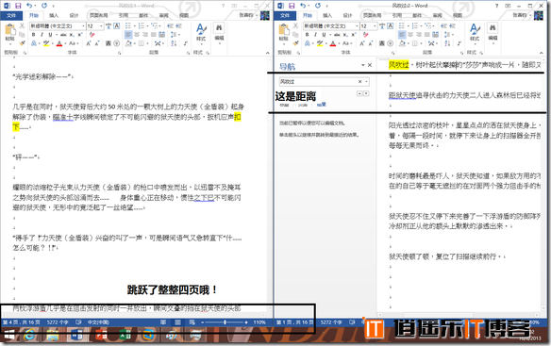Save the left 风吹过1 Word document
This screenshot has width=551, height=346.
18,6
